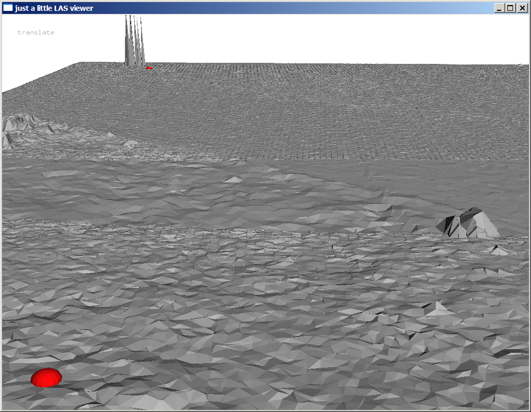Click the "just a little LAS viewer" title text
The width and height of the screenshot is (531, 412).
(54, 8)
